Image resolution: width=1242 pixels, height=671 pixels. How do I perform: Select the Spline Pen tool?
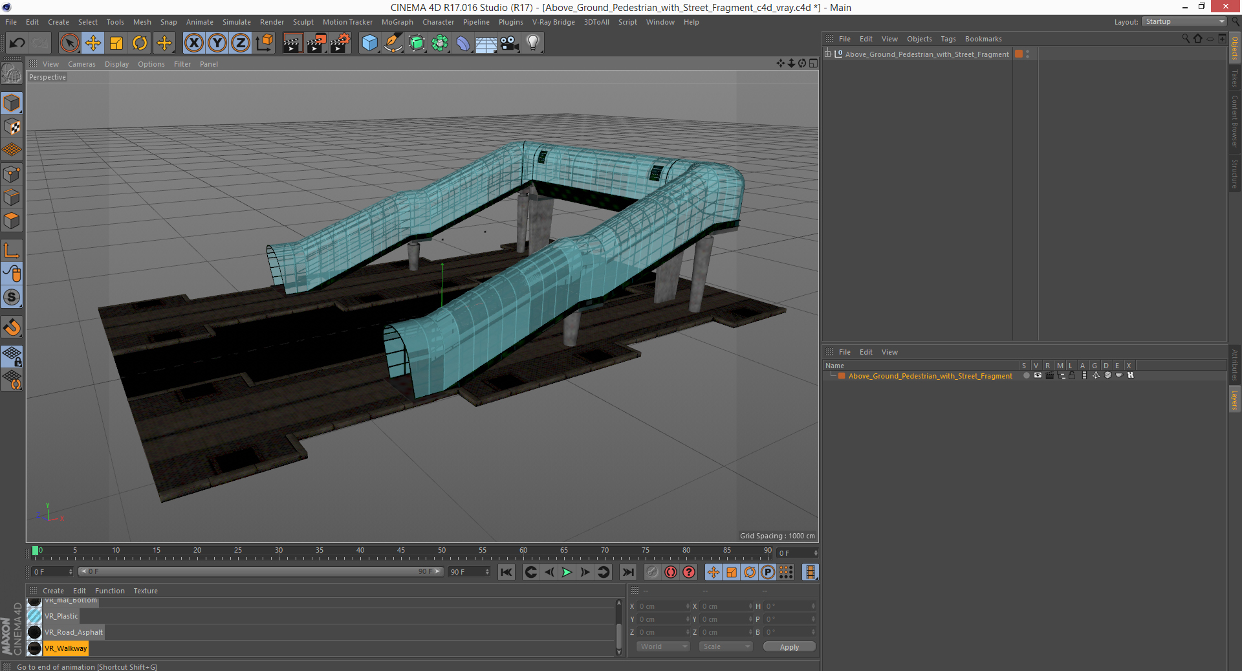click(x=393, y=43)
